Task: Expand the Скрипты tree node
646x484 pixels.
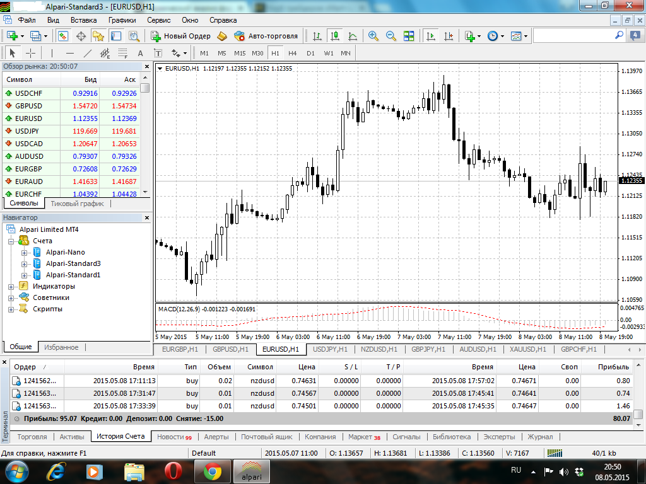Action: [x=11, y=309]
